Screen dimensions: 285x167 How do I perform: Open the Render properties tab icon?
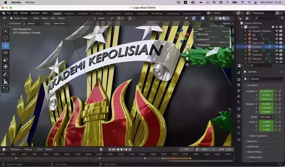pyautogui.click(x=239, y=80)
